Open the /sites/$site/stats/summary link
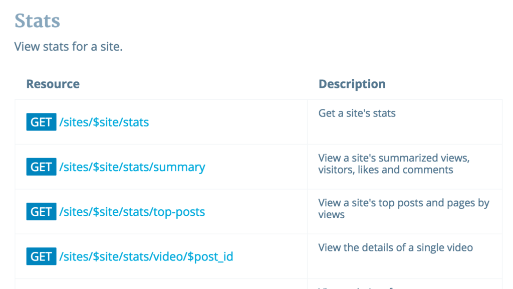Image resolution: width=513 pixels, height=289 pixels. point(132,167)
